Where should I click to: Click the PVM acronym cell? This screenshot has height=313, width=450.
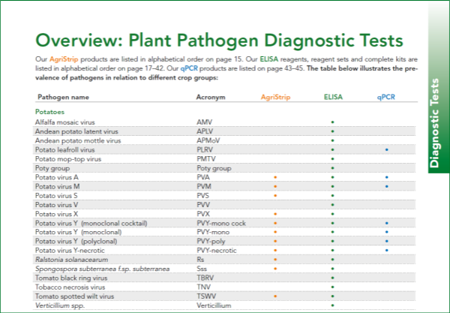point(204,187)
